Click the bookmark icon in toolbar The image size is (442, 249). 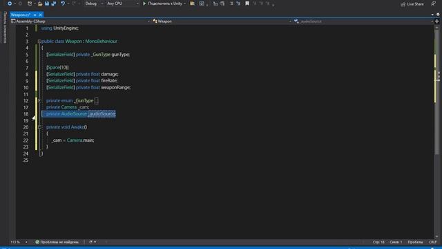pos(247,3)
